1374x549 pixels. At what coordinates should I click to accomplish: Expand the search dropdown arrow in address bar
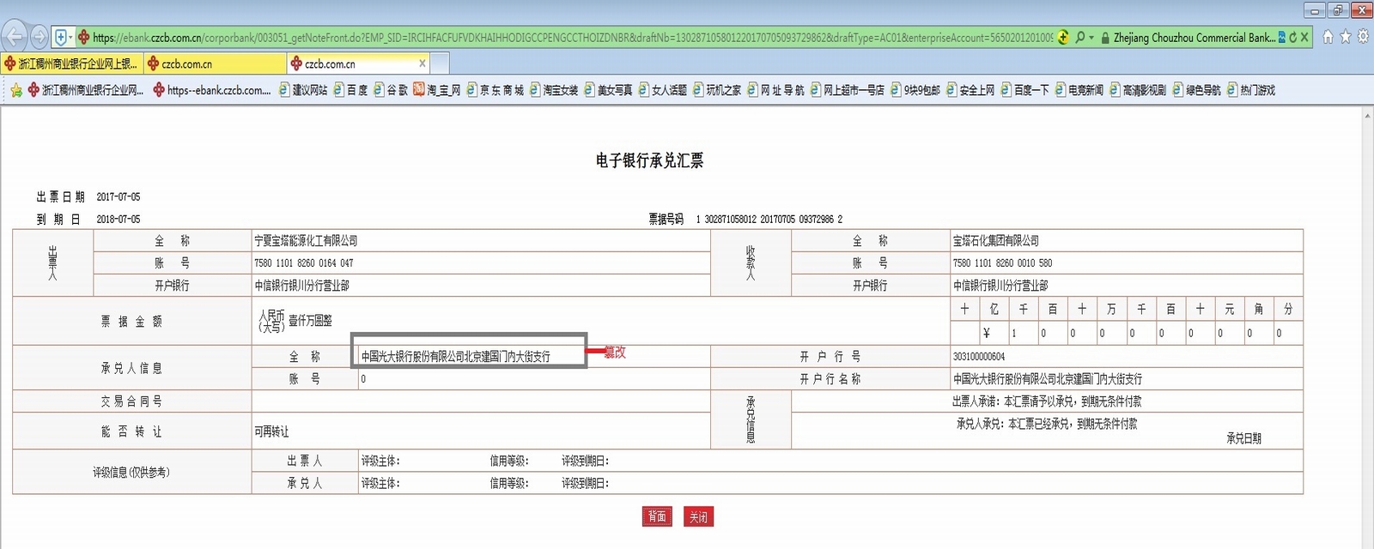point(1091,38)
